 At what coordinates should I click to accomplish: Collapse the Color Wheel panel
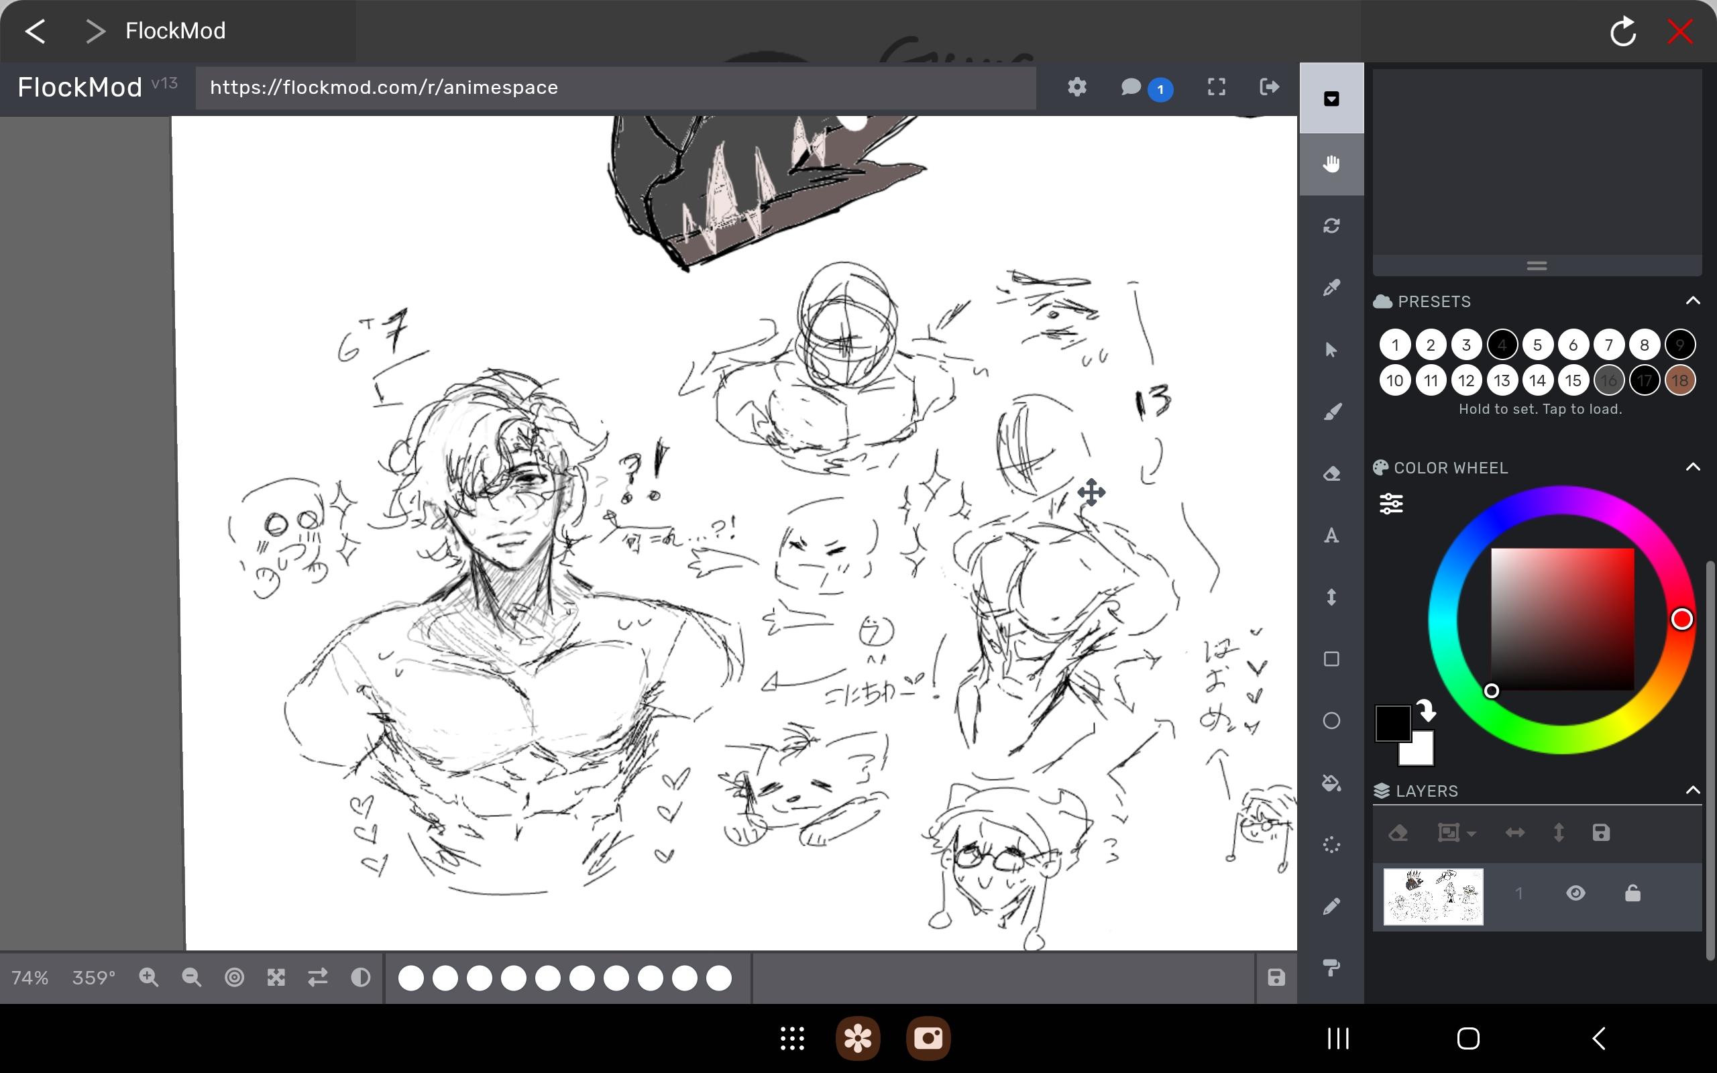(x=1693, y=467)
